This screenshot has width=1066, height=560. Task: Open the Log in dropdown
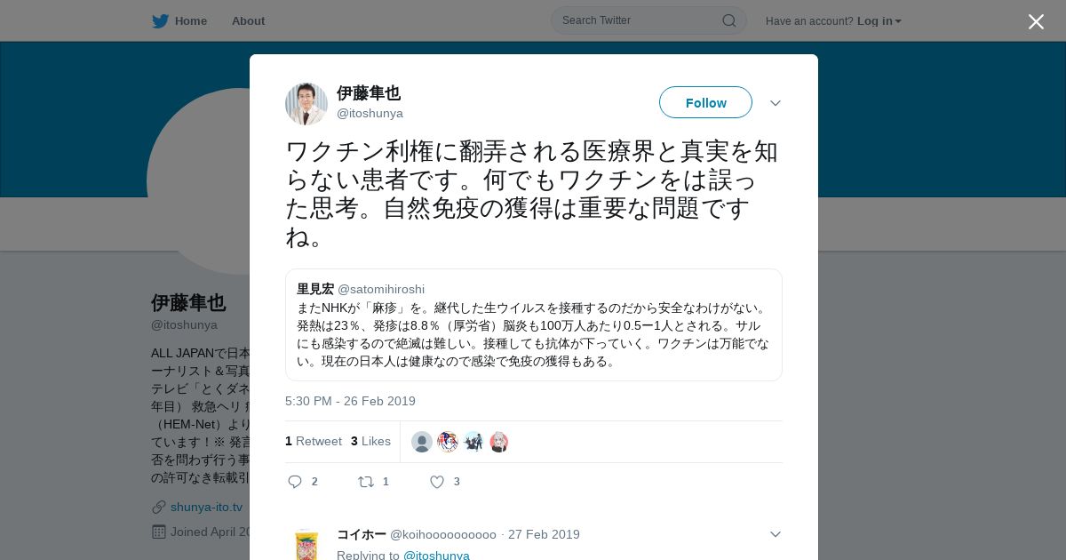coord(879,21)
